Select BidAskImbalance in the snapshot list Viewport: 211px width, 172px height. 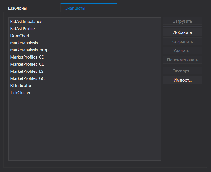(26, 22)
